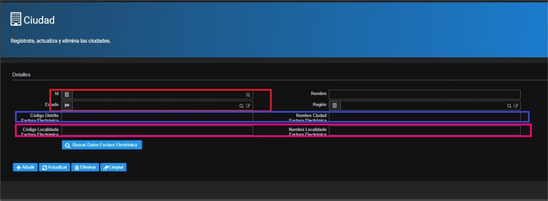Click the Añadir button
The image size is (548, 201).
[x=25, y=167]
